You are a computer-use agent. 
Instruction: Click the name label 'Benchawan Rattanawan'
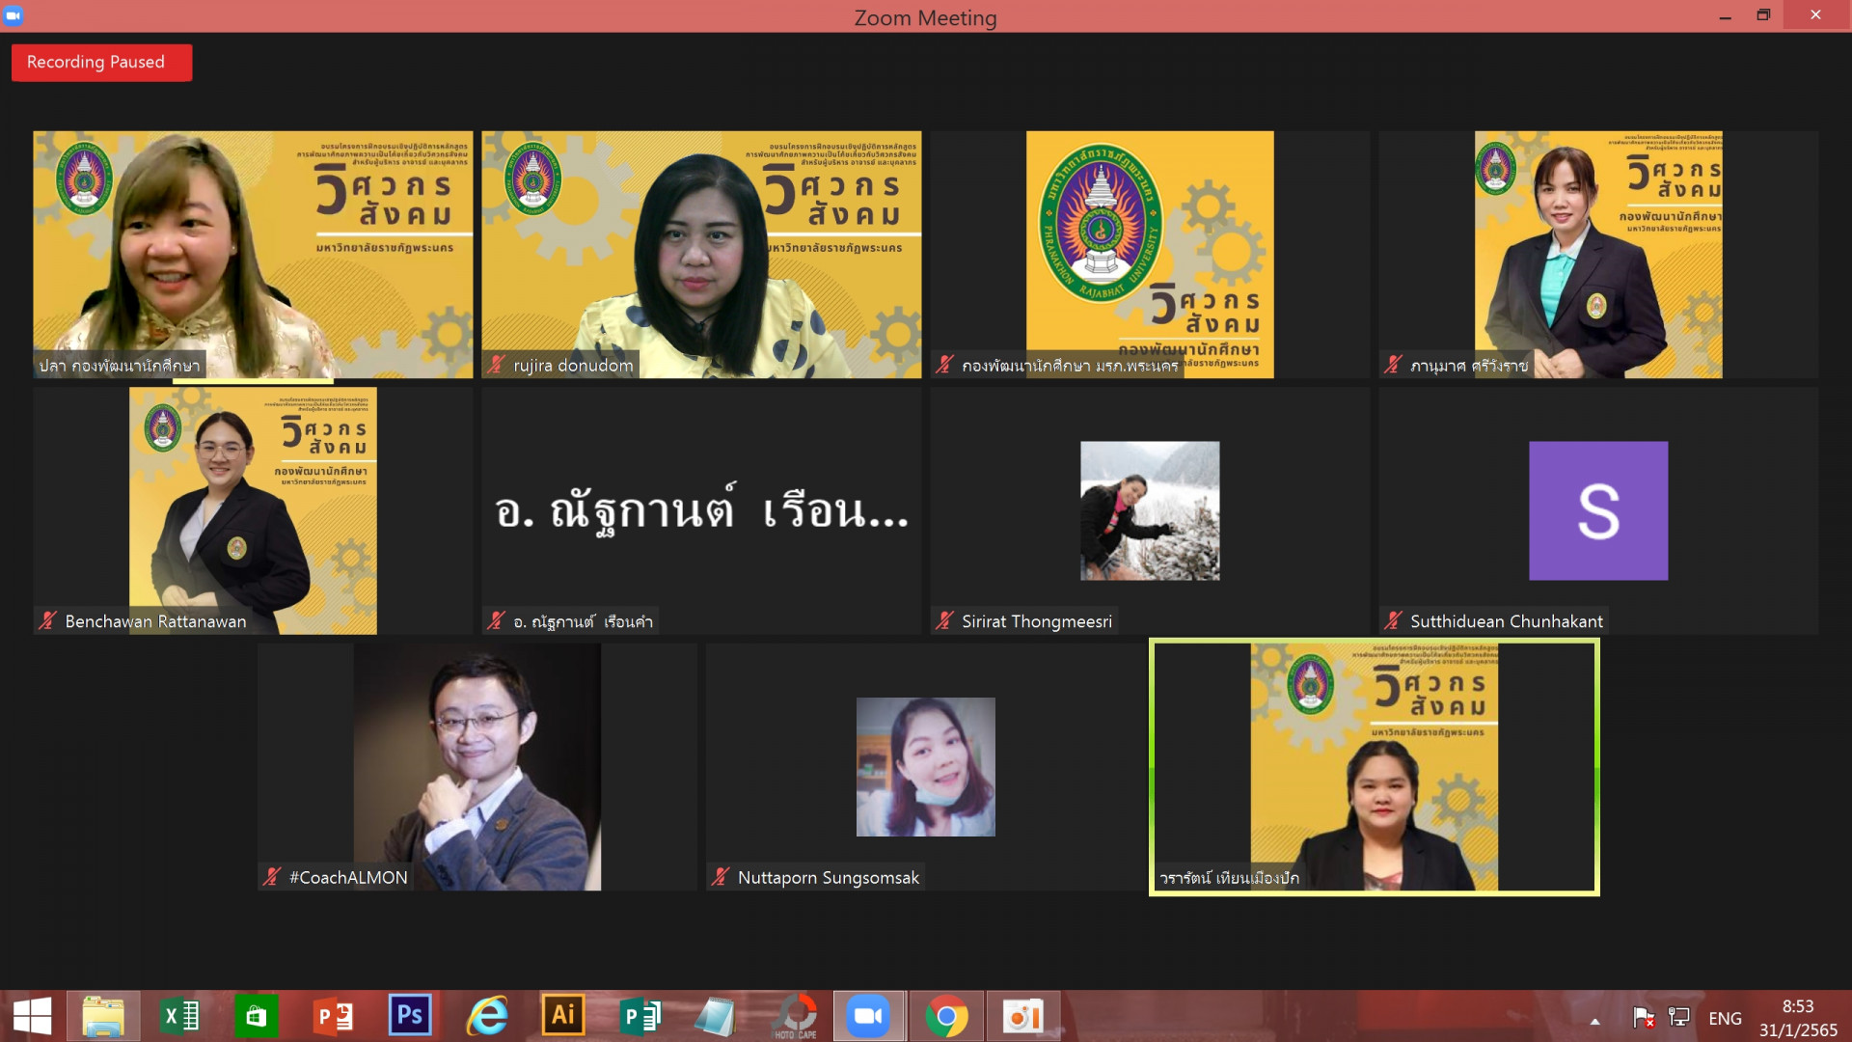point(155,621)
